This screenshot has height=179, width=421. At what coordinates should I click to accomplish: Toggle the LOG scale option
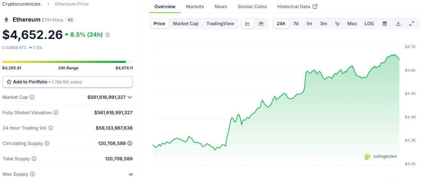369,23
